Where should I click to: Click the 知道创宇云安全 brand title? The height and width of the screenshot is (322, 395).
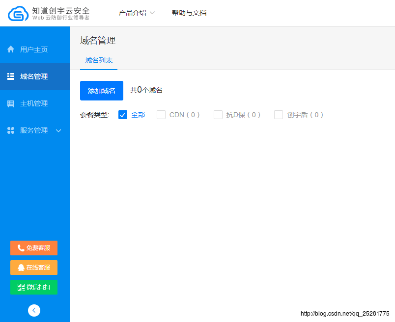coord(61,10)
